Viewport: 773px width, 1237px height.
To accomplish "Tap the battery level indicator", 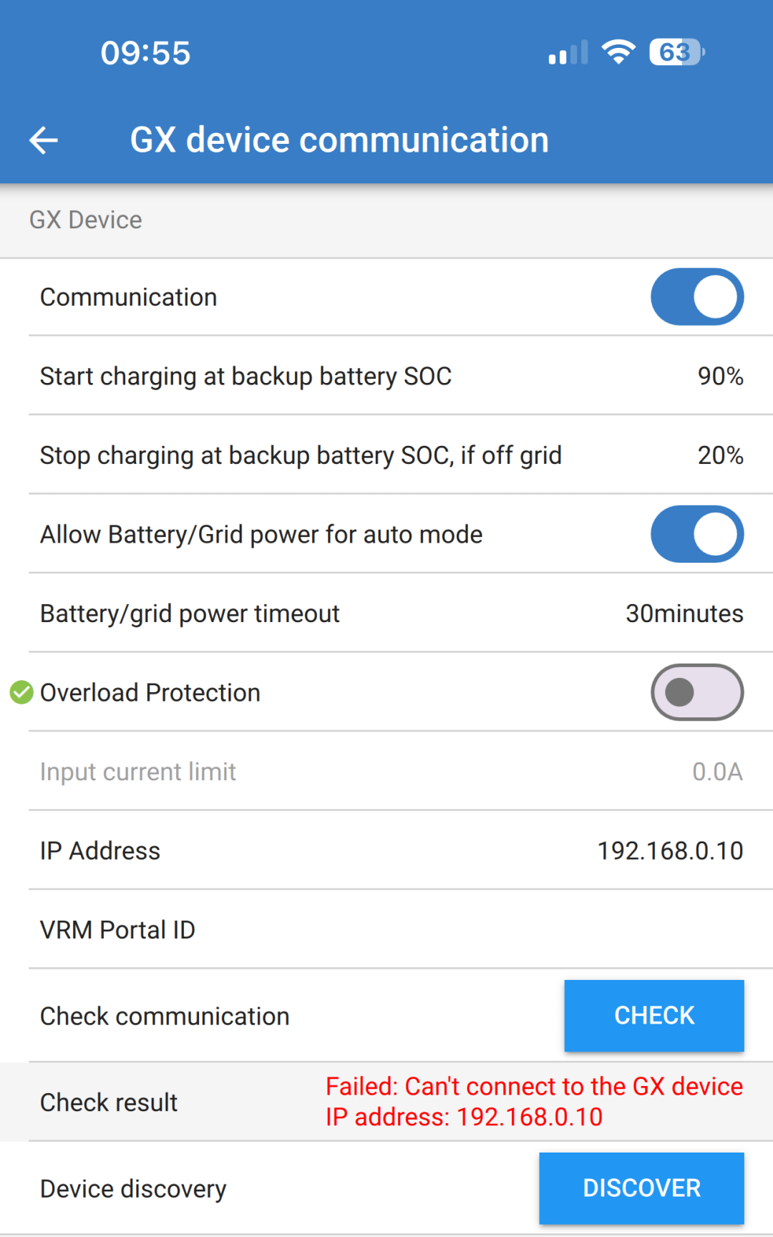I will [676, 52].
